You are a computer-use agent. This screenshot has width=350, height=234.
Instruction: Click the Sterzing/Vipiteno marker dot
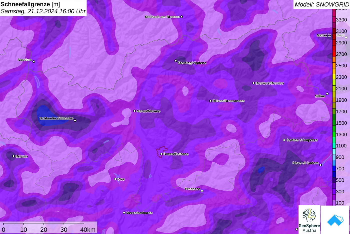click(x=175, y=61)
